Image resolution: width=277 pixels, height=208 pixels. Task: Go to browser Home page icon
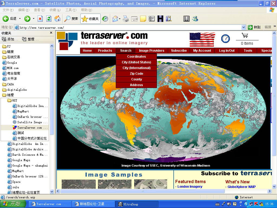[57, 19]
